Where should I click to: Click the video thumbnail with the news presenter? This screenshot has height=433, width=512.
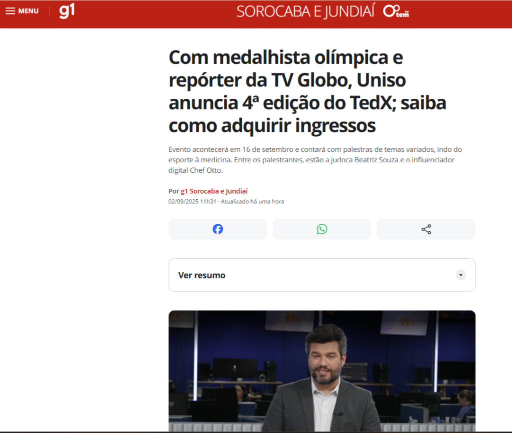pos(322,371)
